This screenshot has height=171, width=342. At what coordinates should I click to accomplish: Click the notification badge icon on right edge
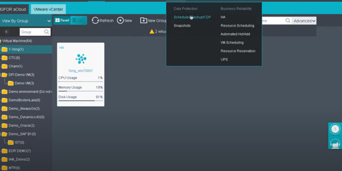tap(335, 129)
